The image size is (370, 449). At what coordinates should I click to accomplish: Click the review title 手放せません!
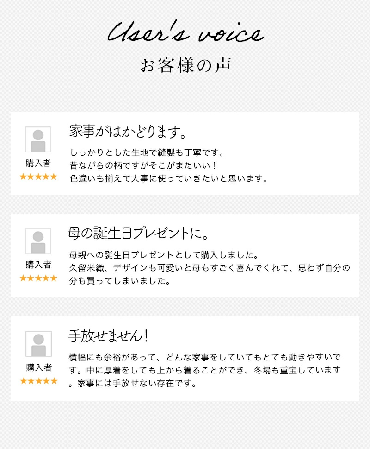(108, 336)
